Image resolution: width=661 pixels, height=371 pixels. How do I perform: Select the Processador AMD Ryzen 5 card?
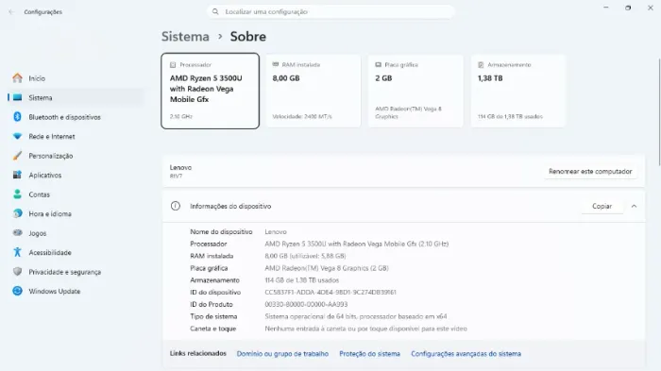210,91
